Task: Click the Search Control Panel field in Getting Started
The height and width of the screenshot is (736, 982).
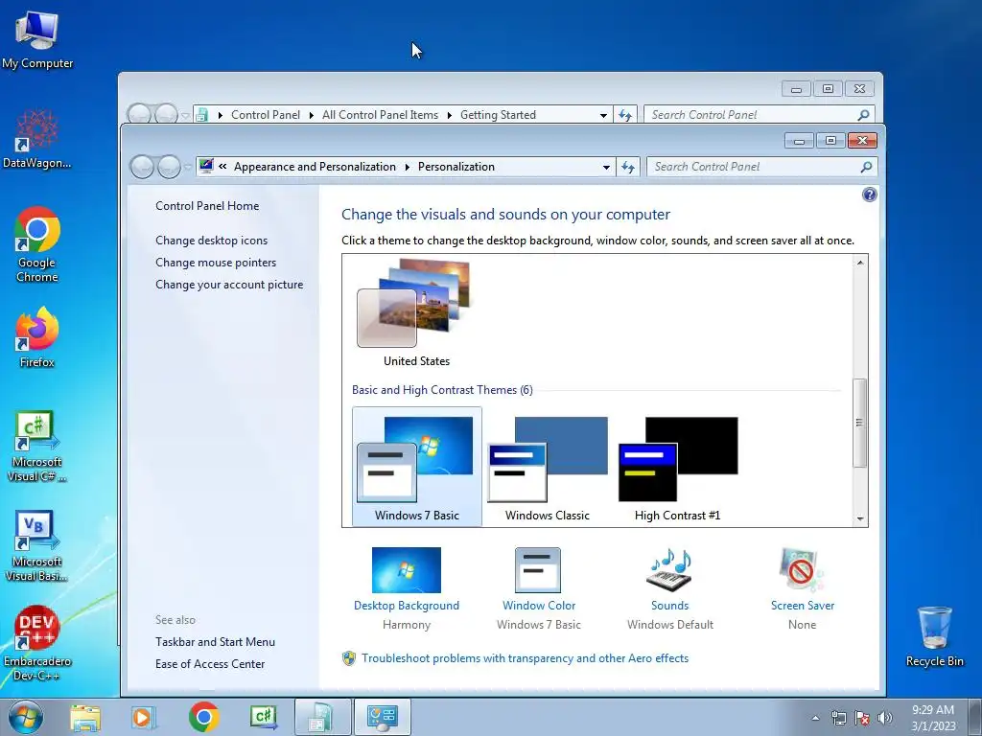Action: pos(752,115)
